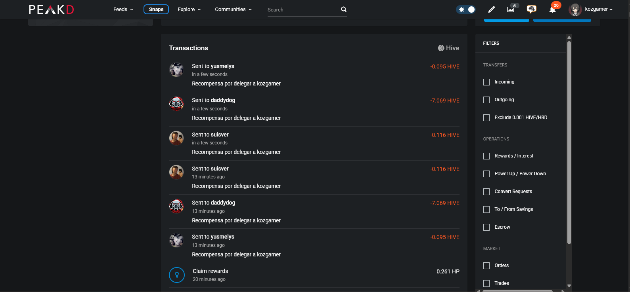Click the search magnifier icon
Image resolution: width=630 pixels, height=292 pixels.
coord(344,9)
